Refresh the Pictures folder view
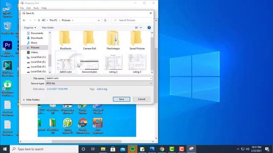The width and height of the screenshot is (273, 153). pos(105,20)
